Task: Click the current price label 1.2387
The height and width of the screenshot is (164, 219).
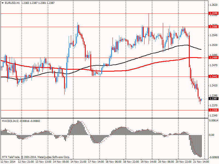Action: (x=213, y=99)
